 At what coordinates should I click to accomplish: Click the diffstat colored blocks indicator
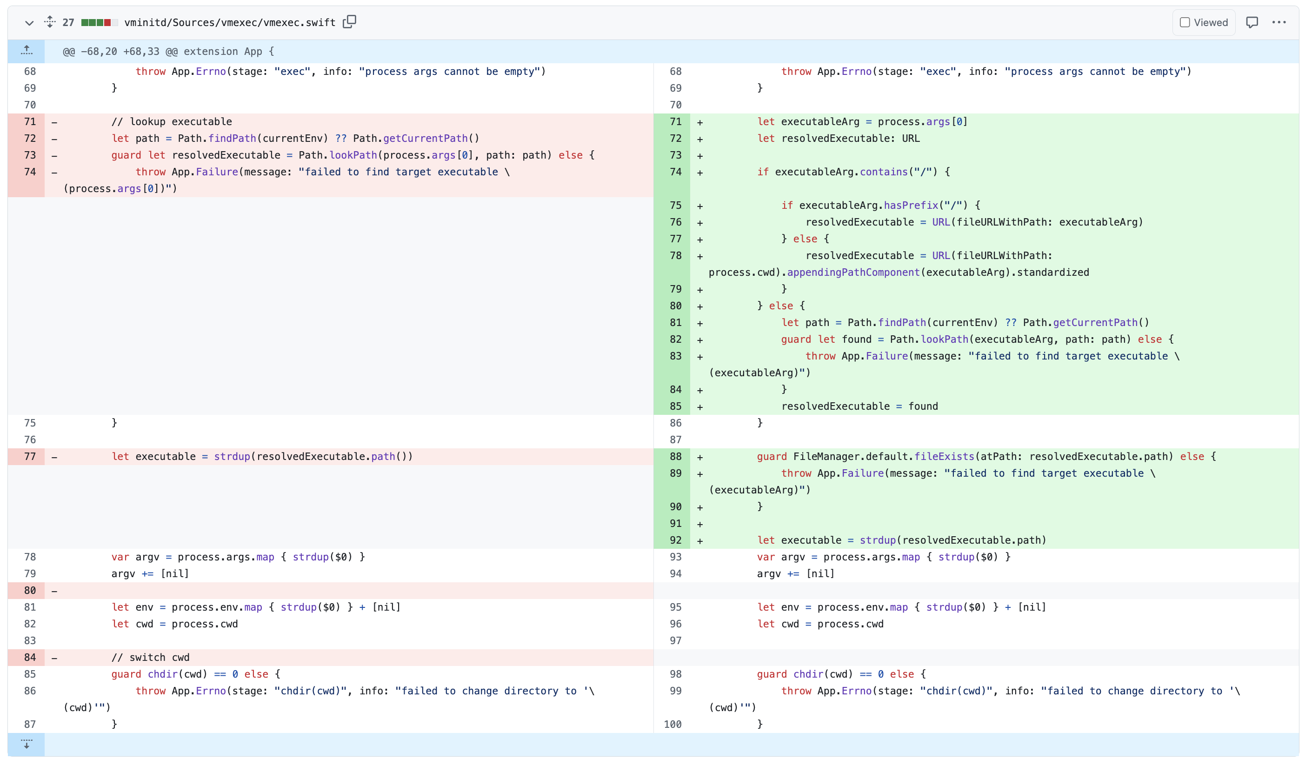pos(100,22)
